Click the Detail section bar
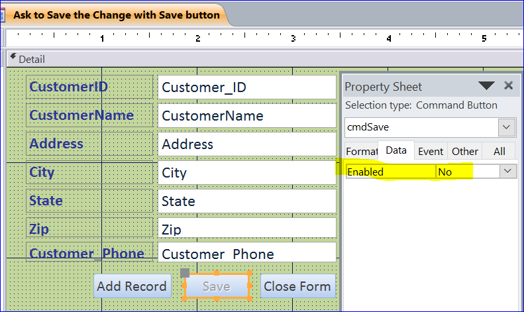Screen dimensions: 524x312 [264, 59]
